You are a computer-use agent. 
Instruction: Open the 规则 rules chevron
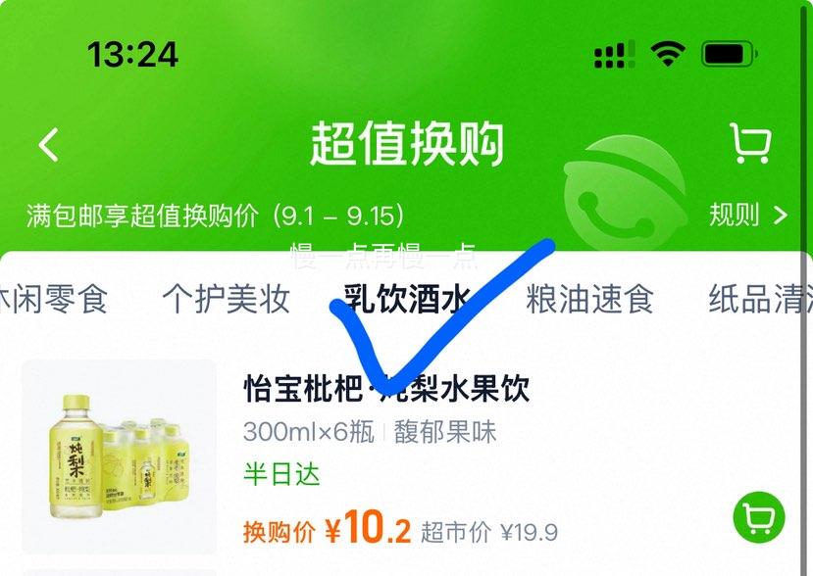point(781,215)
